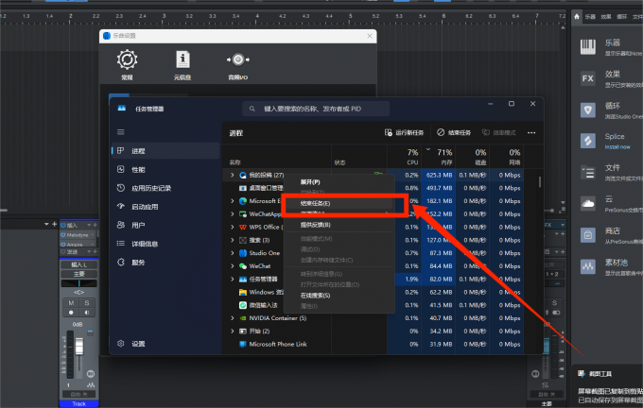The height and width of the screenshot is (408, 643).
Task: Toggle 插入 inserts power button
Action: coord(63,225)
